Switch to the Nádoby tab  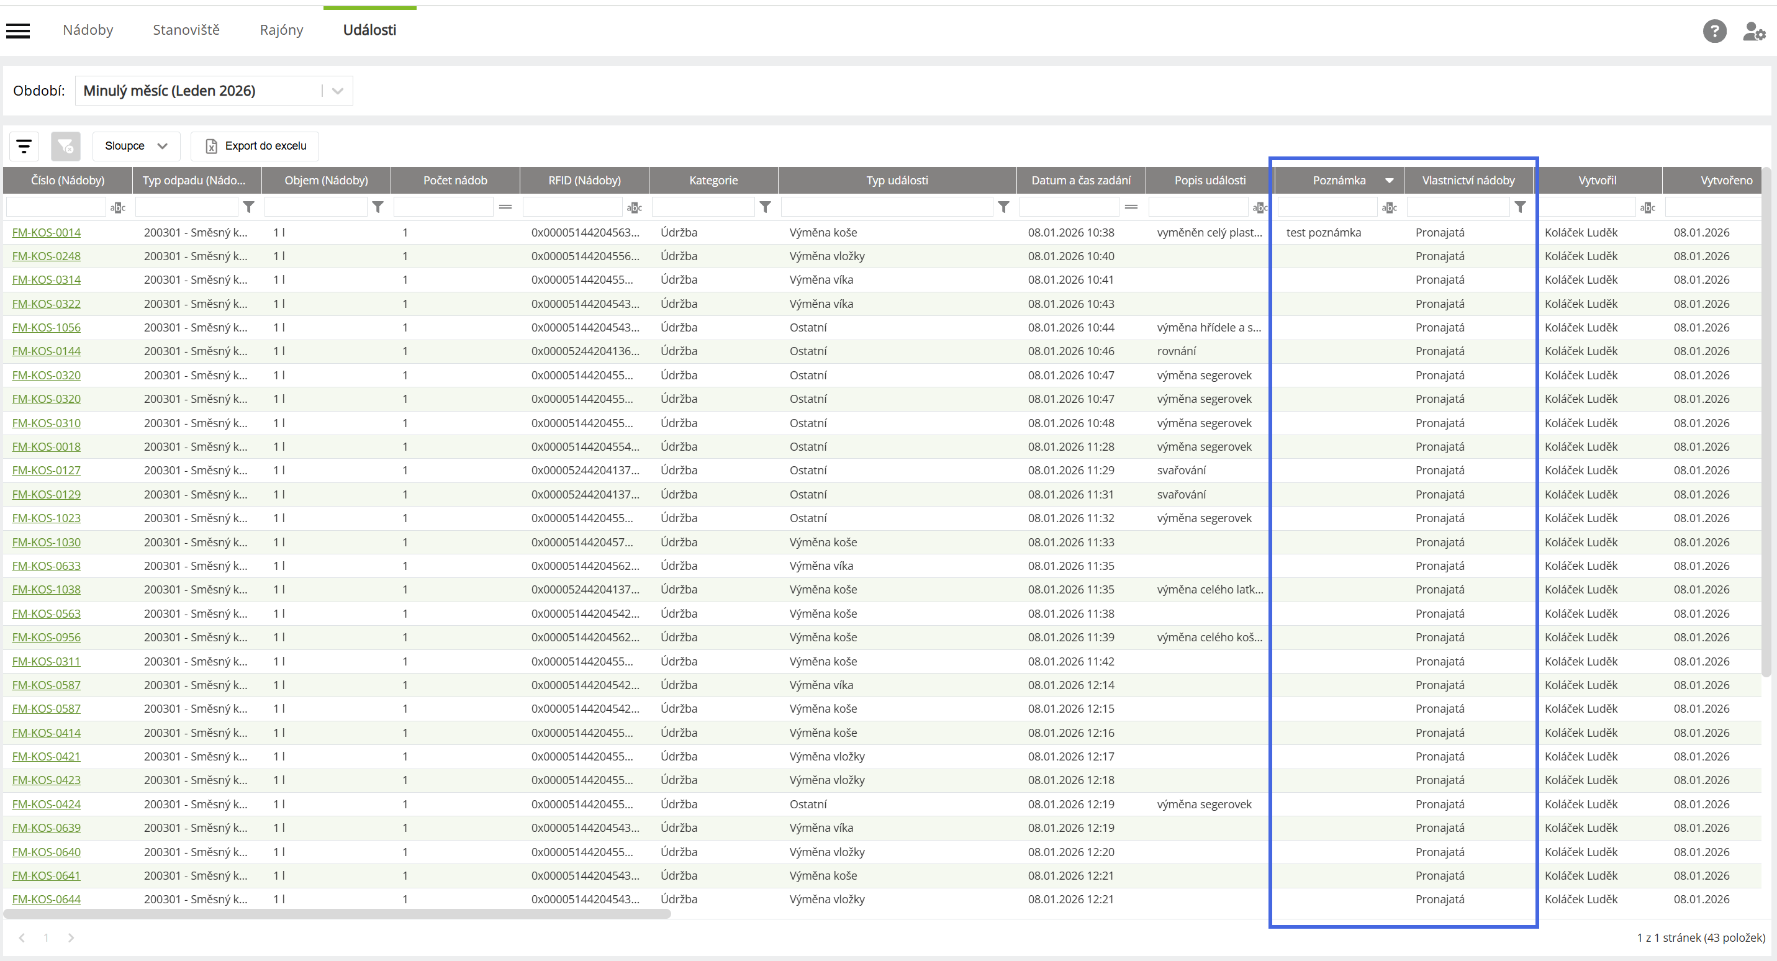88,30
